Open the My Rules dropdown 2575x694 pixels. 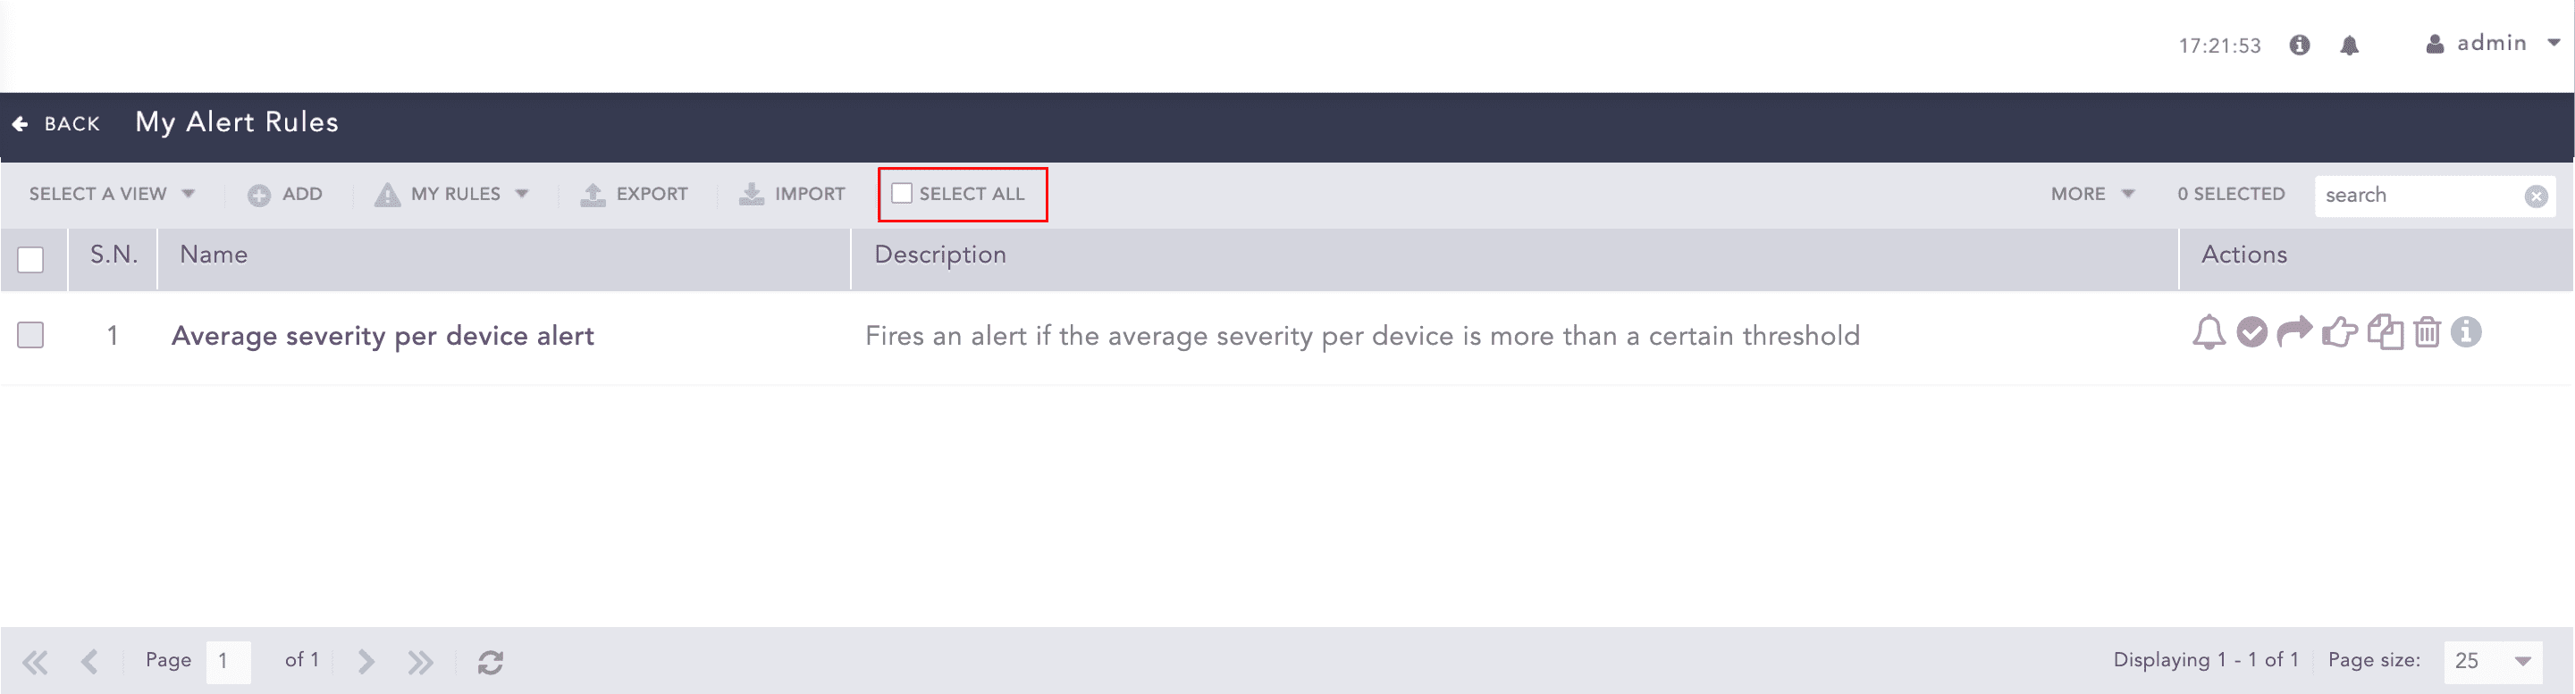point(452,194)
